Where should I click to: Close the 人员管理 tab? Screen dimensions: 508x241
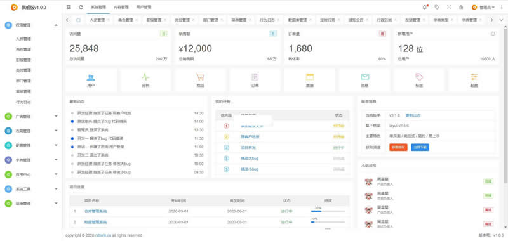click(x=108, y=20)
